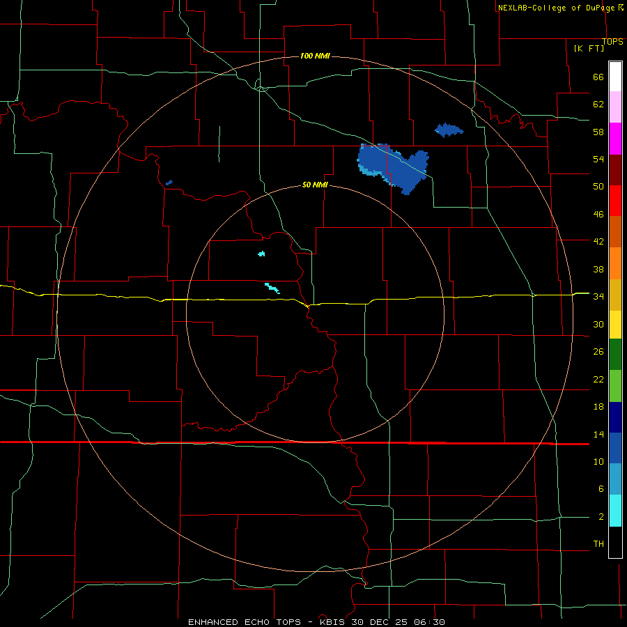
Task: Click the tiny blue echo west of the radar
Action: [x=169, y=183]
